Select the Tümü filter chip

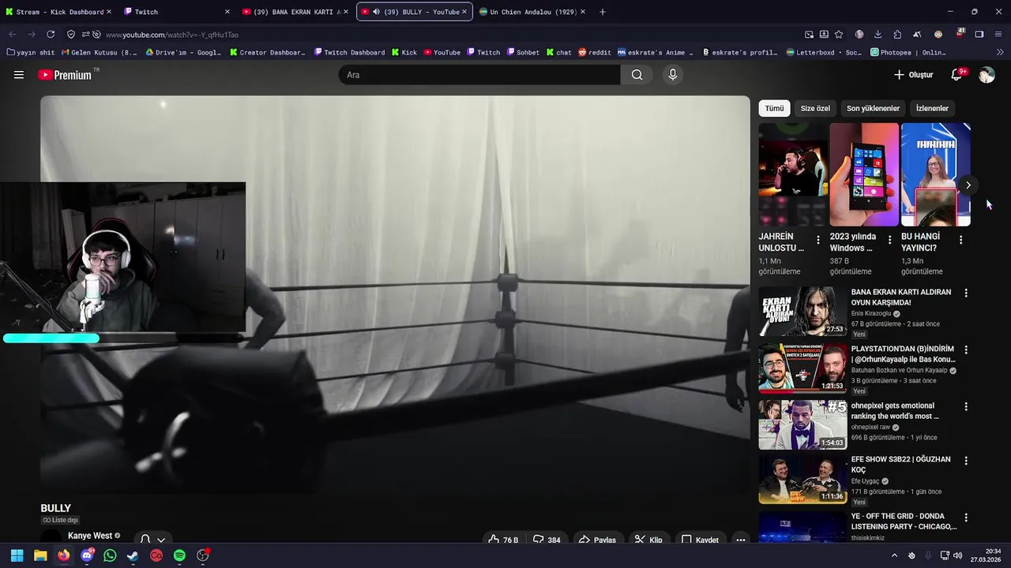(x=774, y=108)
